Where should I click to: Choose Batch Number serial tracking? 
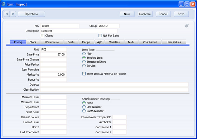(84, 111)
